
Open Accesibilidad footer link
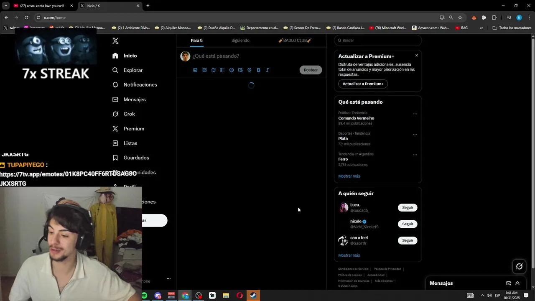376,275
